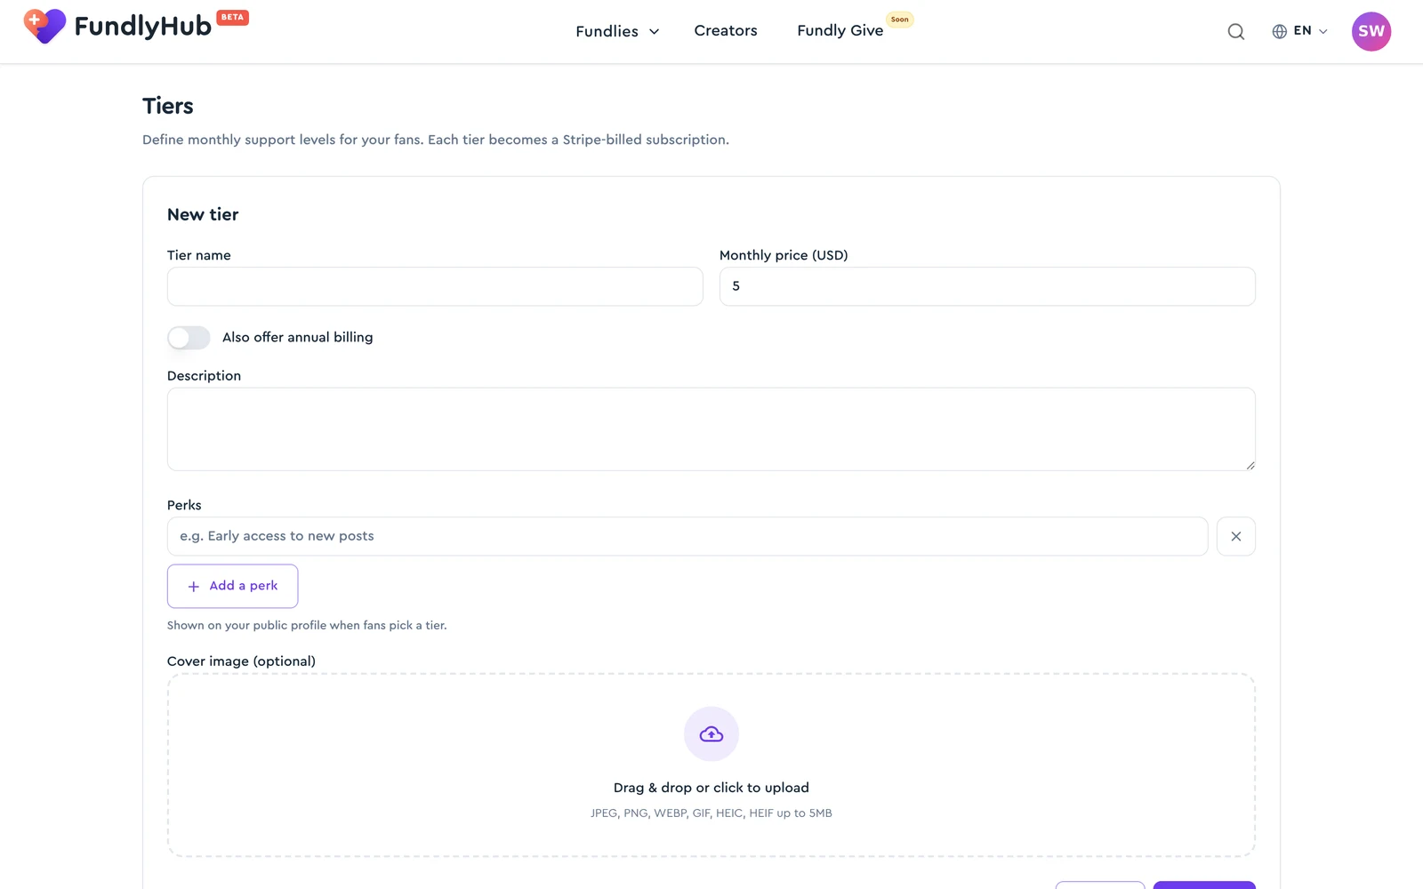1423x889 pixels.
Task: Click the Drag & drop upload area text
Action: (711, 788)
